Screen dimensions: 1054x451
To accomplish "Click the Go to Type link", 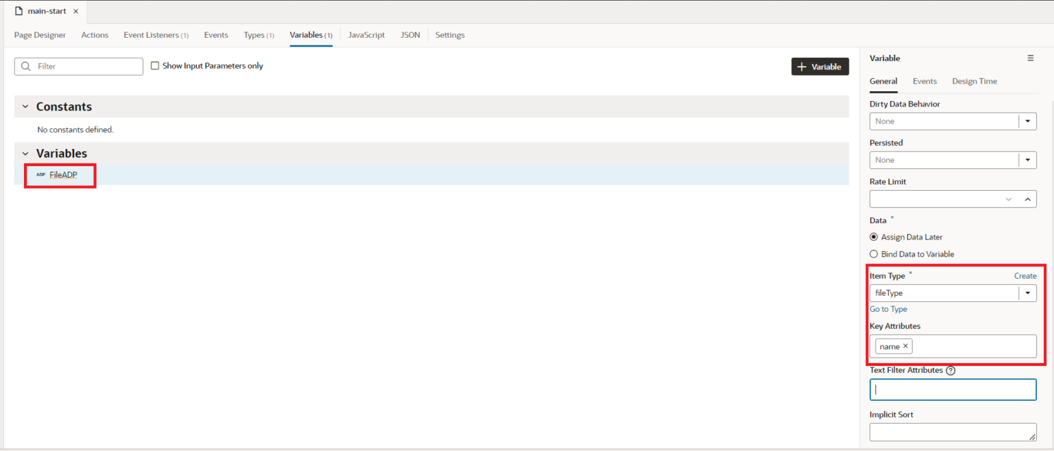I will click(x=888, y=309).
